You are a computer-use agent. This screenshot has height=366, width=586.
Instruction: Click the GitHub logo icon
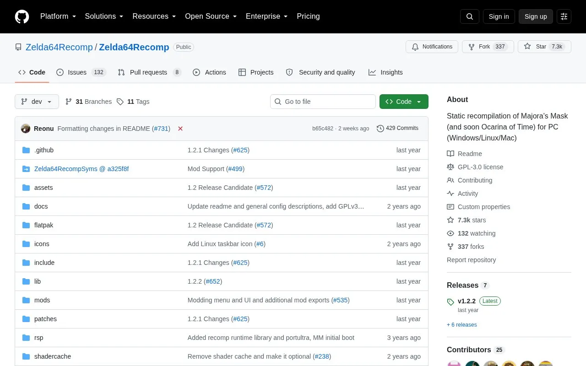(x=22, y=16)
